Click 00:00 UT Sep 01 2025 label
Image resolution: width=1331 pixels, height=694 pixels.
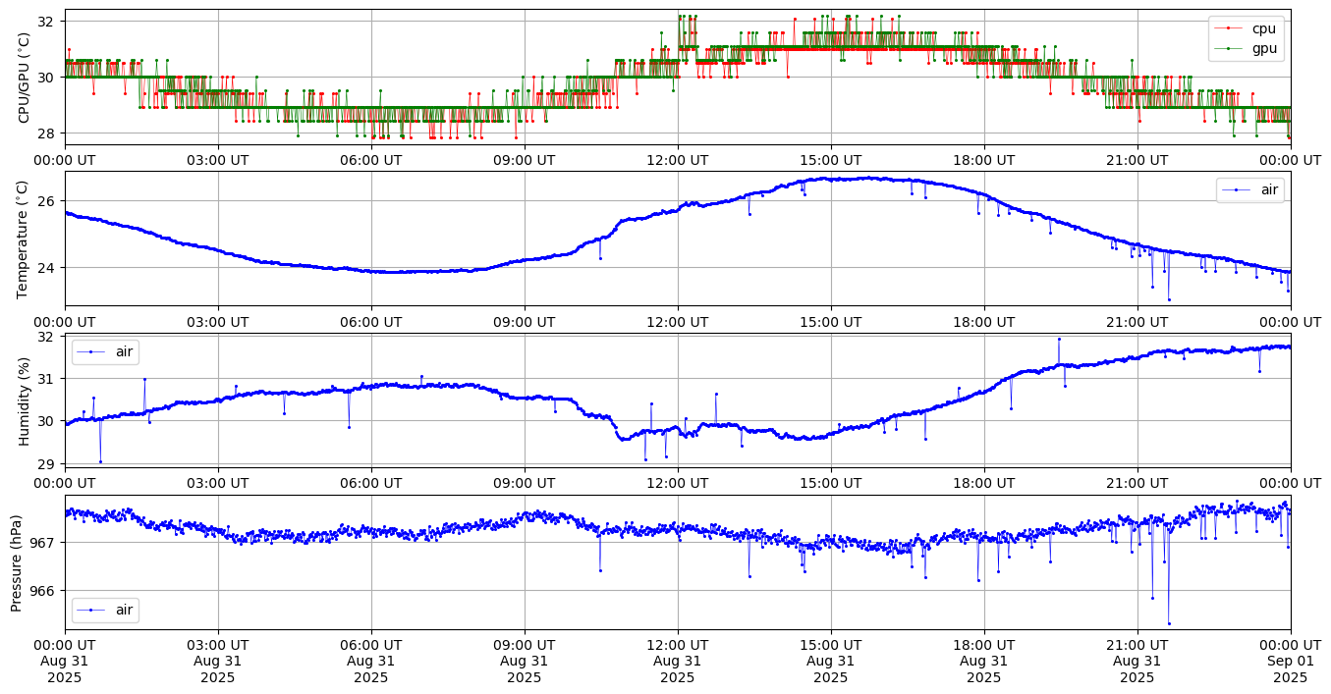[1291, 662]
